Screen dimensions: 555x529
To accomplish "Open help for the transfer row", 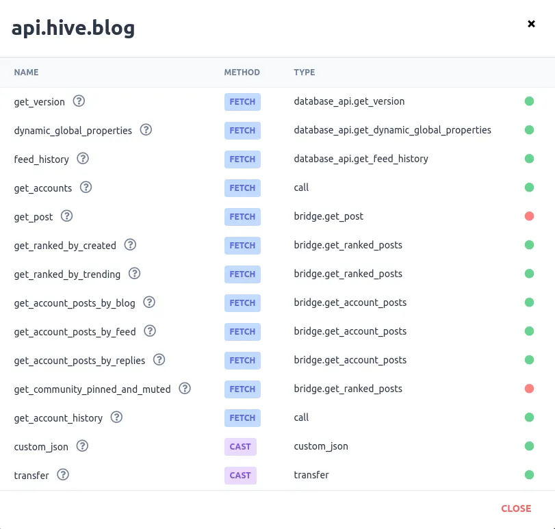I will [x=63, y=474].
